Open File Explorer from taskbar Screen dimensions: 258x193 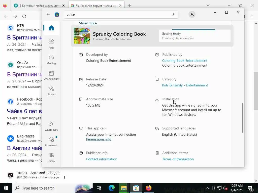point(124,188)
